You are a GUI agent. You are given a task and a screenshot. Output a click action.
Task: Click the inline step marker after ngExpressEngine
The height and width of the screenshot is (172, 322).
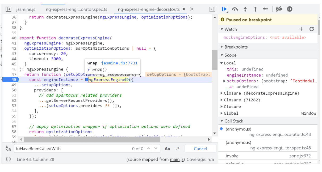(x=127, y=80)
